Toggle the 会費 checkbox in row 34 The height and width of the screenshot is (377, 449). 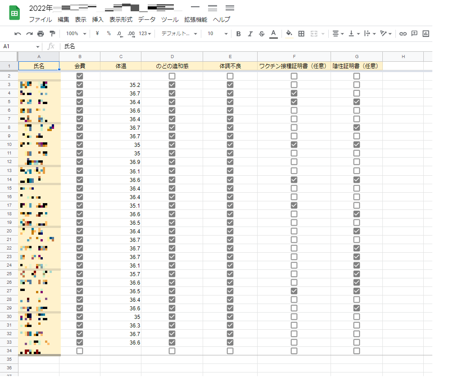pyautogui.click(x=80, y=350)
